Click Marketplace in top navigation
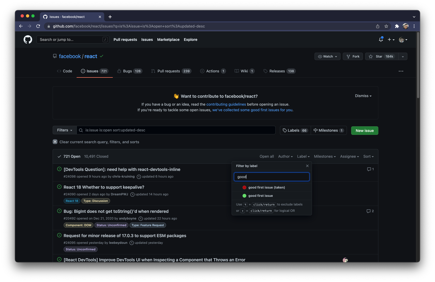Image resolution: width=435 pixels, height=282 pixels. pos(168,40)
